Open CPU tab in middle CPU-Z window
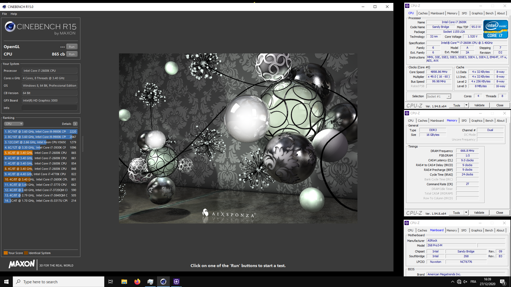Viewport: 511px width, 287px height. coord(411,121)
